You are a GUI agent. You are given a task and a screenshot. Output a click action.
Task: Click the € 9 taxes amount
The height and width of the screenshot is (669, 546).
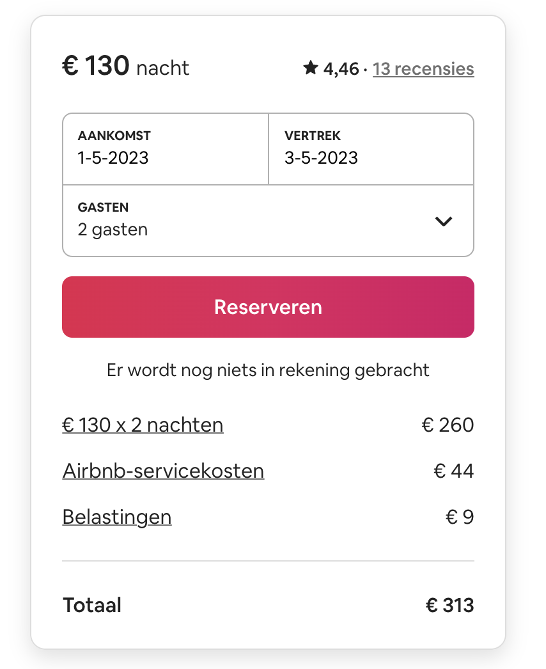click(x=460, y=517)
